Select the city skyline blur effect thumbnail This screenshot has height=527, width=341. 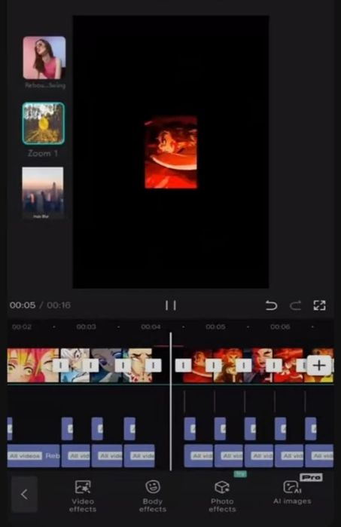point(43,193)
